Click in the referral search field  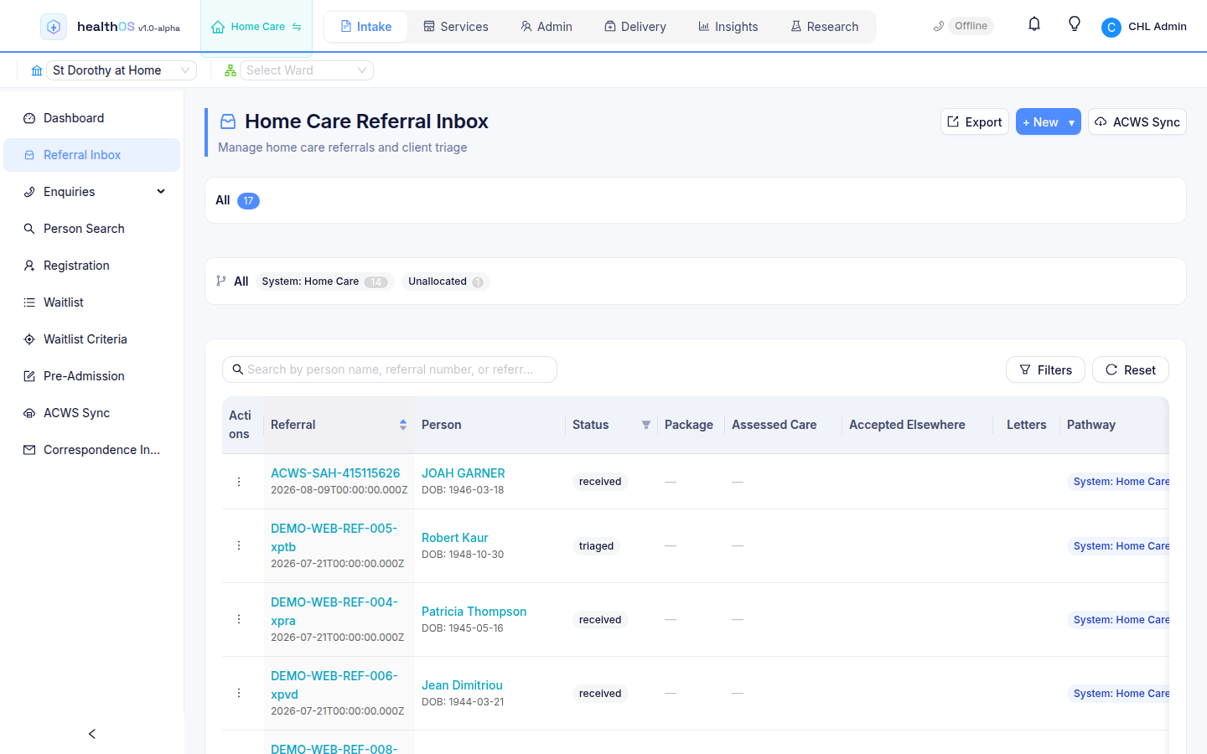click(390, 369)
